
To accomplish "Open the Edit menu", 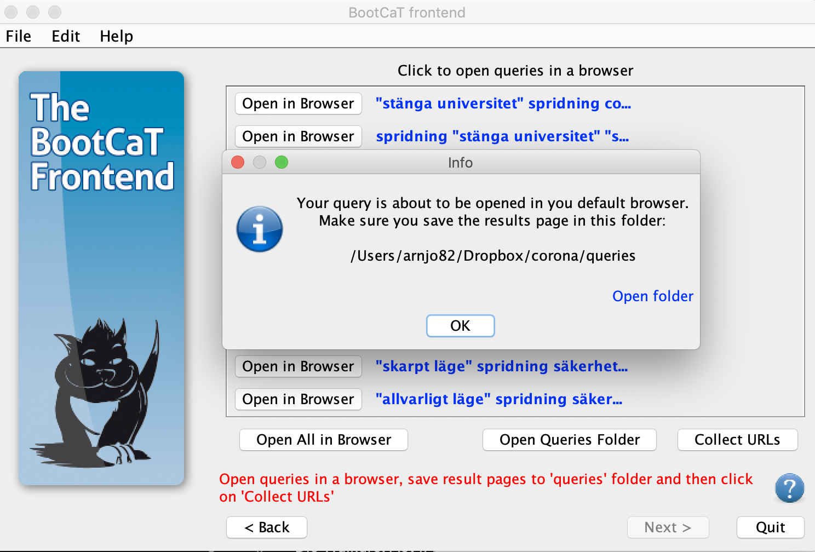I will pos(66,36).
